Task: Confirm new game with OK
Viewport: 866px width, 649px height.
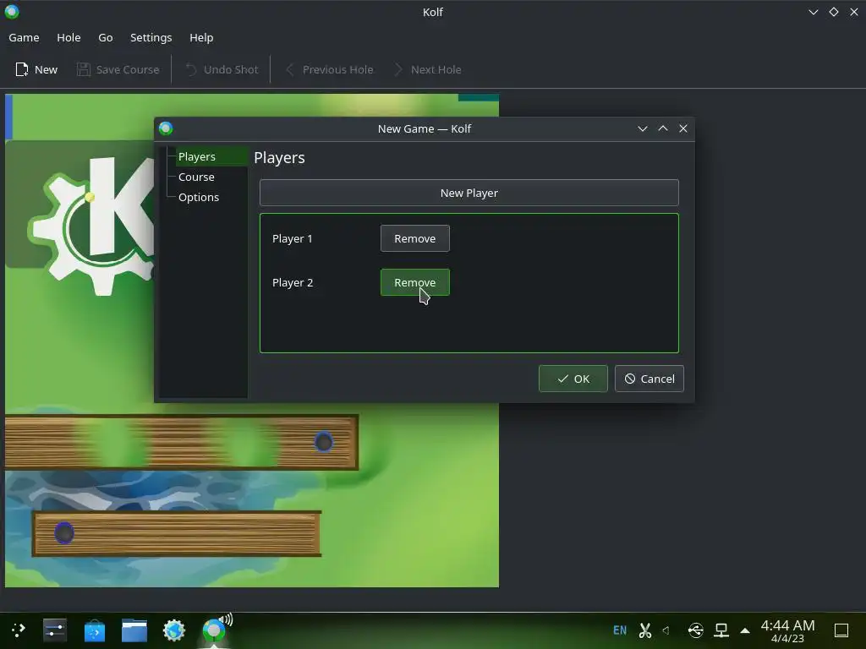Action: [573, 379]
